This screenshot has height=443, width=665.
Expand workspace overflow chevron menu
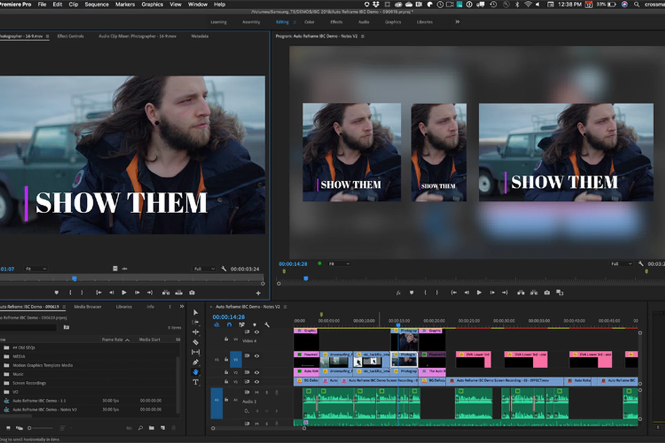click(457, 22)
